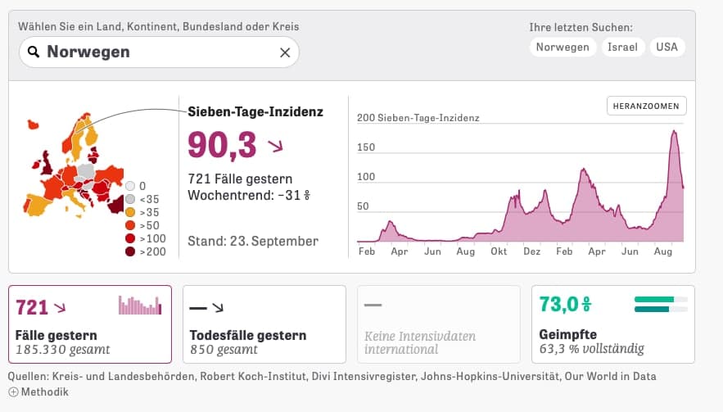Open the Geimpfte vaccination card
This screenshot has width=723, height=412.
coord(612,324)
